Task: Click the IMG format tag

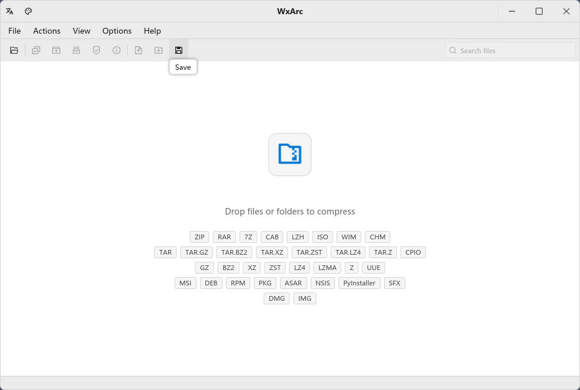Action: coord(305,298)
